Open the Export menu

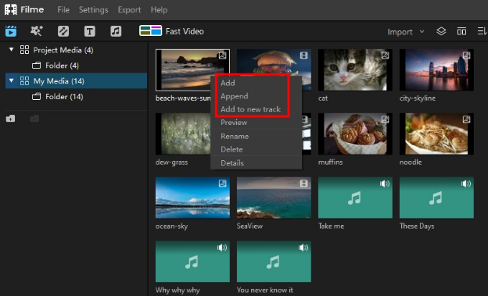[x=129, y=10]
